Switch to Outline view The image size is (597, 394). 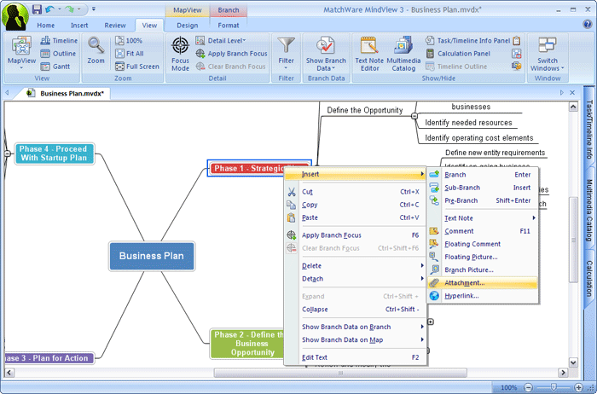click(x=58, y=53)
